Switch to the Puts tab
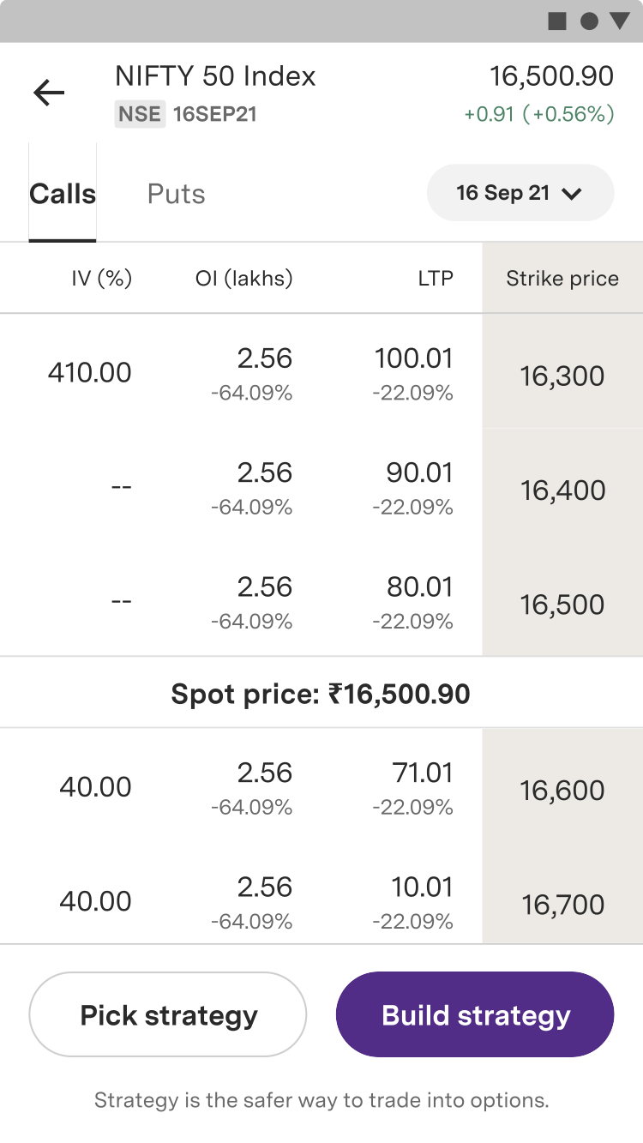The width and height of the screenshot is (643, 1143). pyautogui.click(x=176, y=194)
